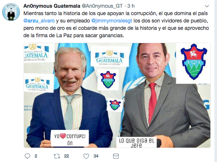Click the 'Yo corrupción' sign in image
The width and height of the screenshot is (217, 162).
pyautogui.click(x=70, y=138)
